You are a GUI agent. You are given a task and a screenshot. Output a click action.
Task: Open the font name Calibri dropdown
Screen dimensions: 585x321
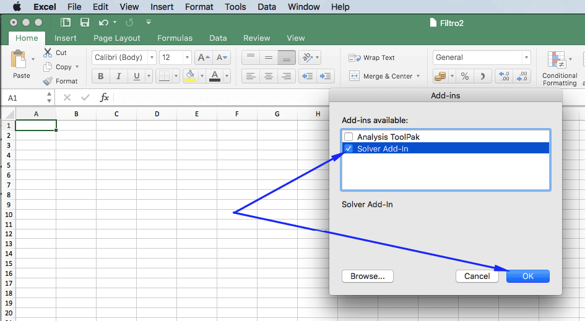coord(152,58)
